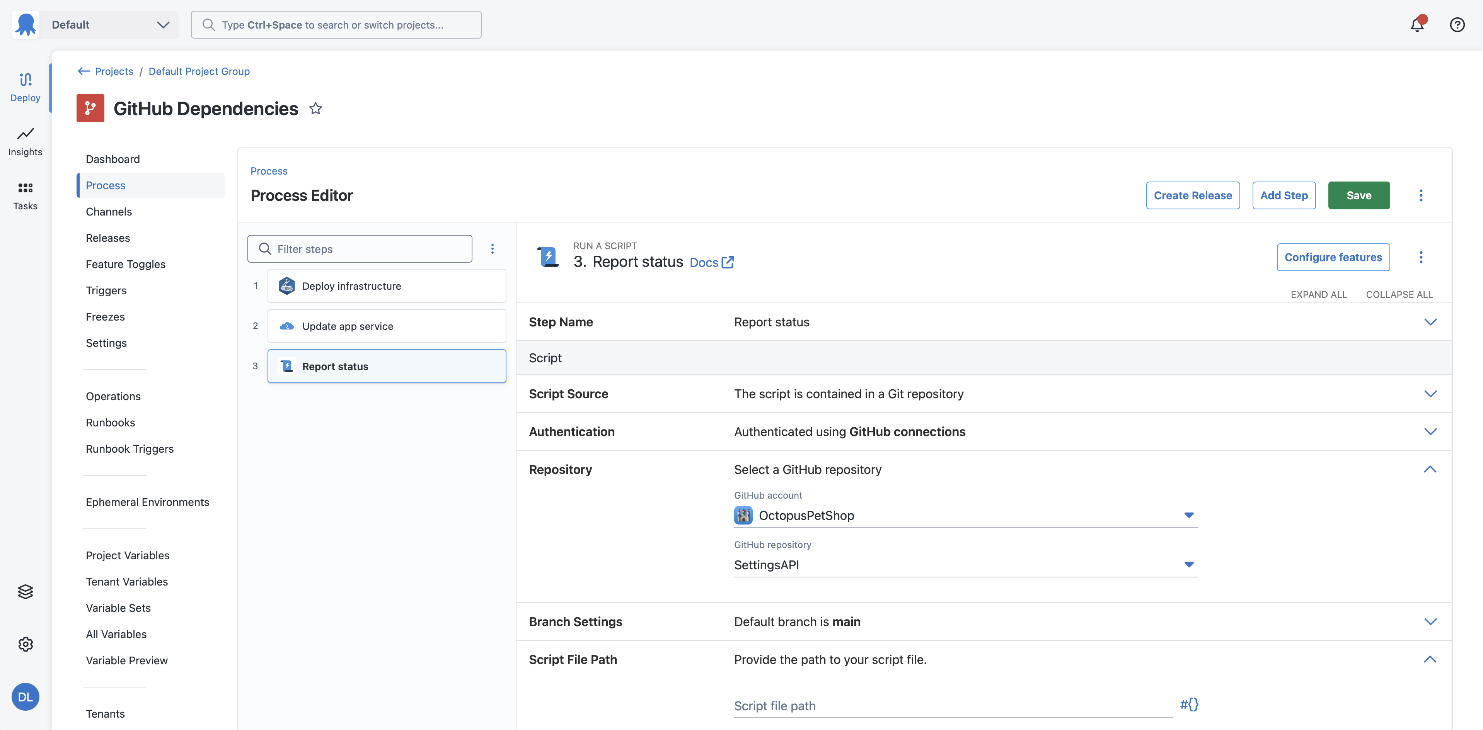This screenshot has width=1483, height=730.
Task: Open the settings gear in the sidebar
Action: click(25, 644)
